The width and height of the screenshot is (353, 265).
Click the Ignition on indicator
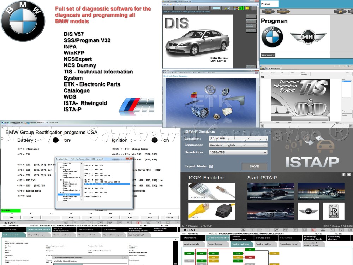click(x=155, y=140)
